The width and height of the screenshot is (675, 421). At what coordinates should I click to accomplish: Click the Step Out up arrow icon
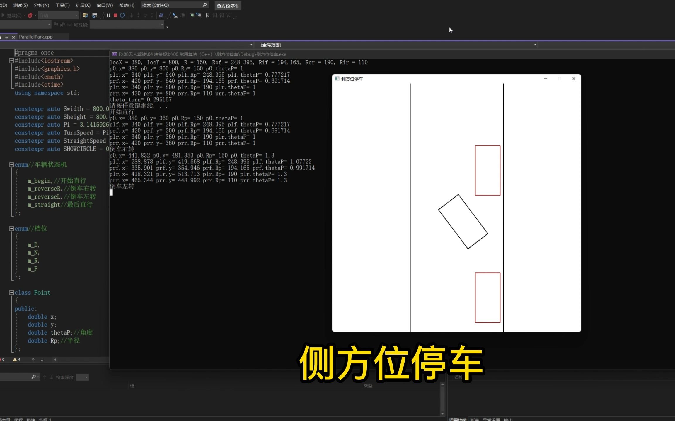152,15
